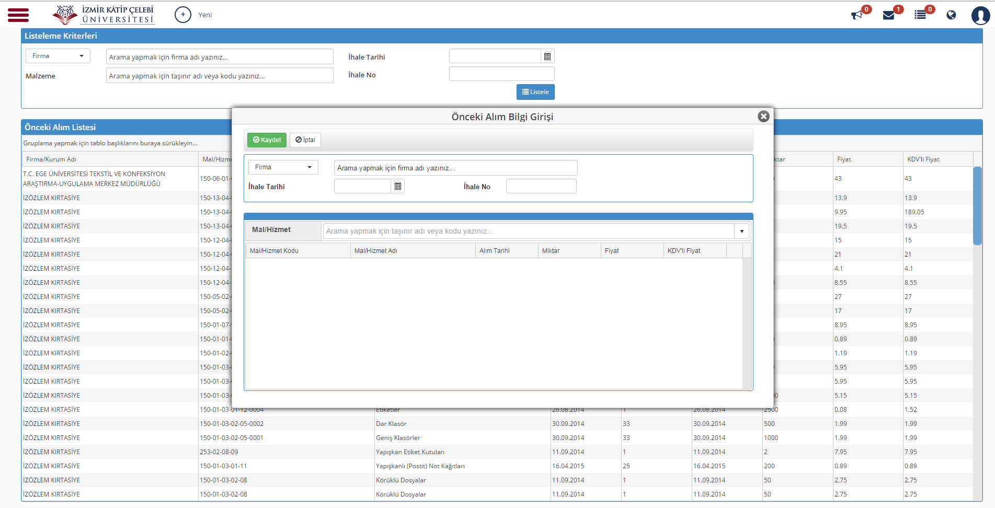Click the globe language icon
Viewport: 995px width, 508px height.
click(951, 15)
